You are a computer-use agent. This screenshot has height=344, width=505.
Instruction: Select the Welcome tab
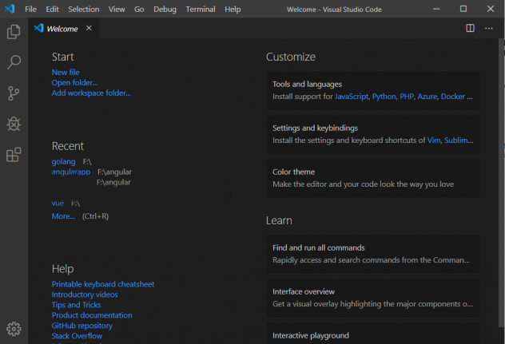point(62,29)
